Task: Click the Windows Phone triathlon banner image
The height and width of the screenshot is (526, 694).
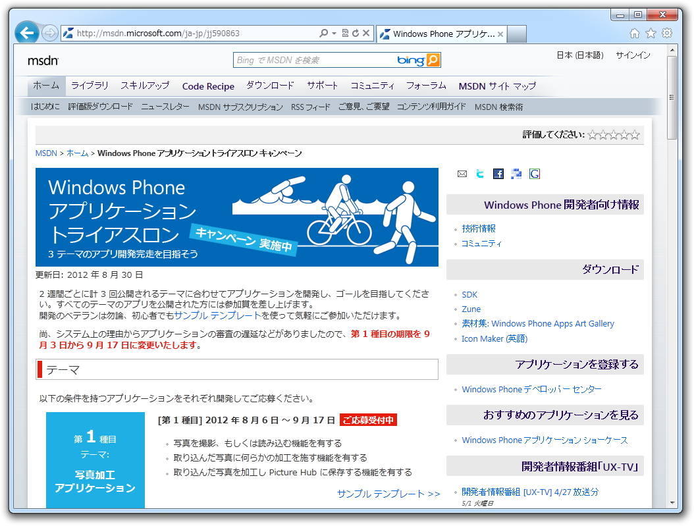Action: [237, 217]
